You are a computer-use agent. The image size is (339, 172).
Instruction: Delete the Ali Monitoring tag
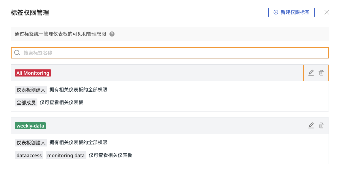pos(321,73)
